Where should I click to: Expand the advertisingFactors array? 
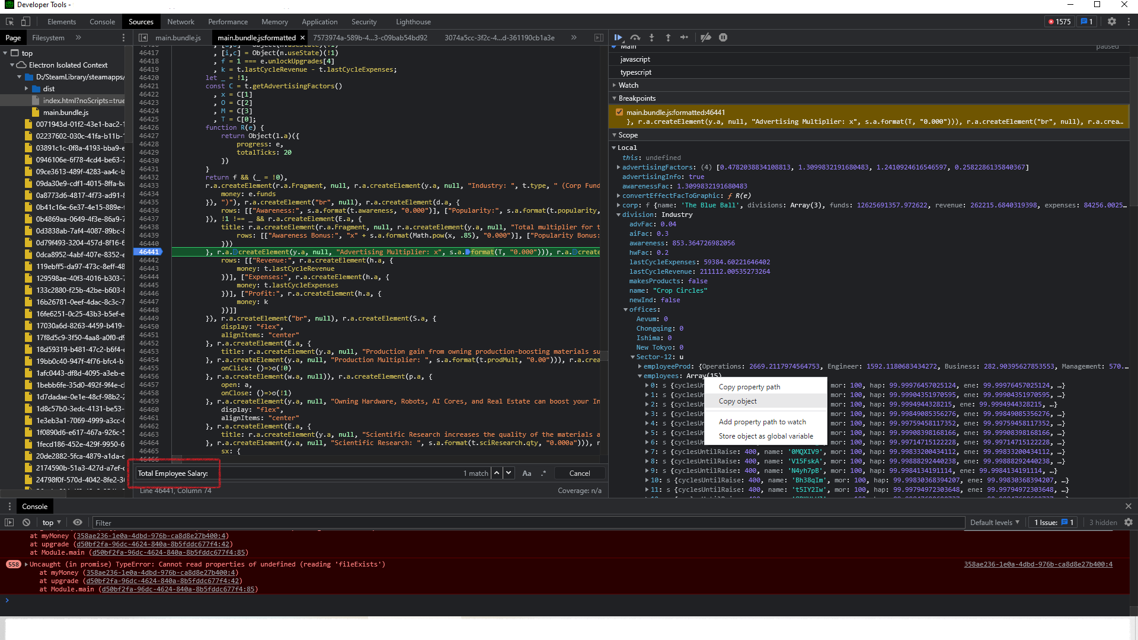point(619,167)
